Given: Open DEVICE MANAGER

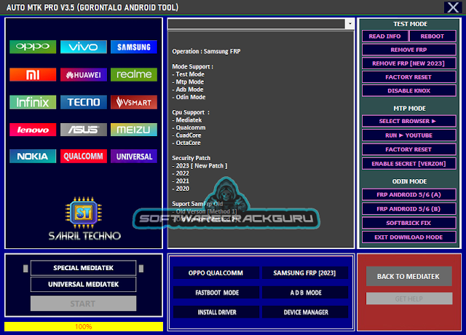Looking at the screenshot, I should tap(305, 312).
